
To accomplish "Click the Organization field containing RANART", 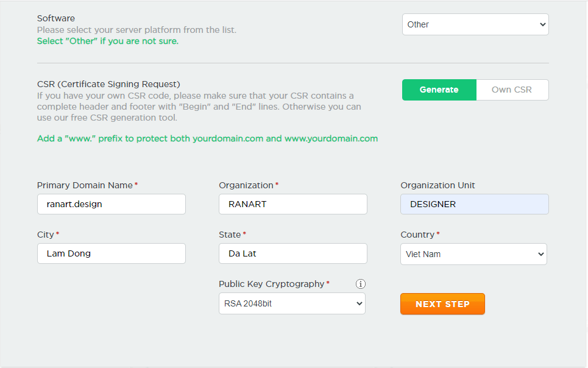I will pyautogui.click(x=293, y=204).
